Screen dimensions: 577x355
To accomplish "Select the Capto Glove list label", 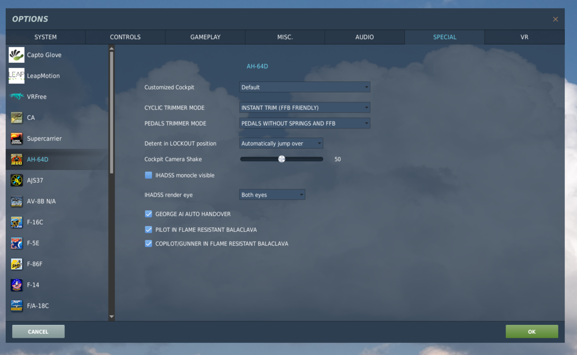I will tap(44, 55).
